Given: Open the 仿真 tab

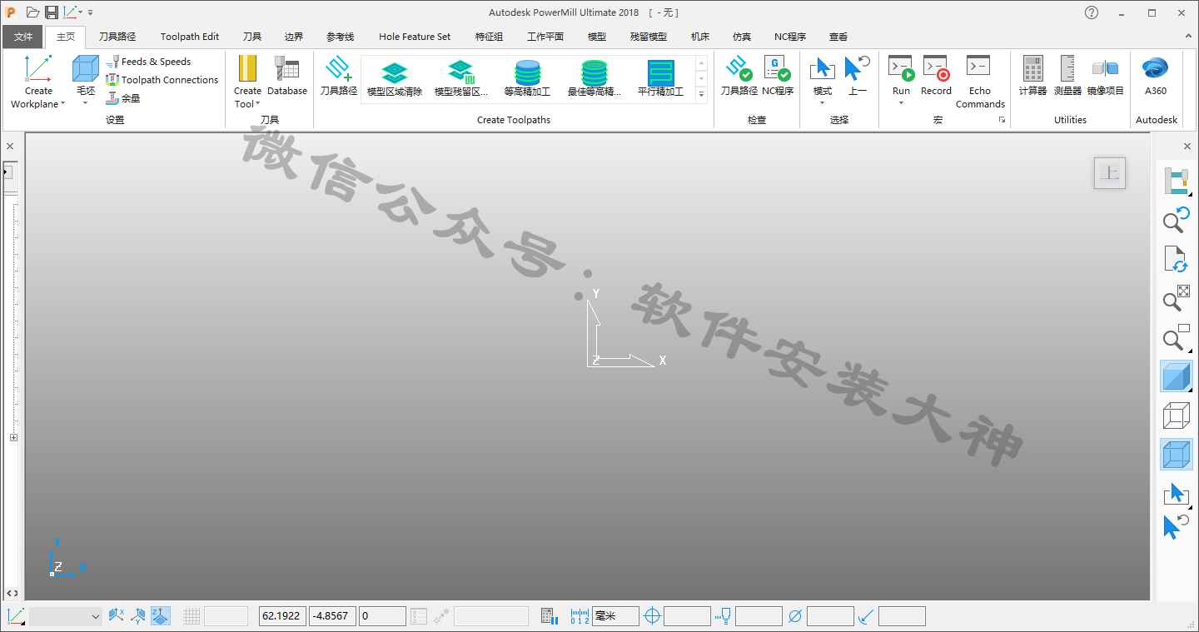Looking at the screenshot, I should click(x=742, y=37).
